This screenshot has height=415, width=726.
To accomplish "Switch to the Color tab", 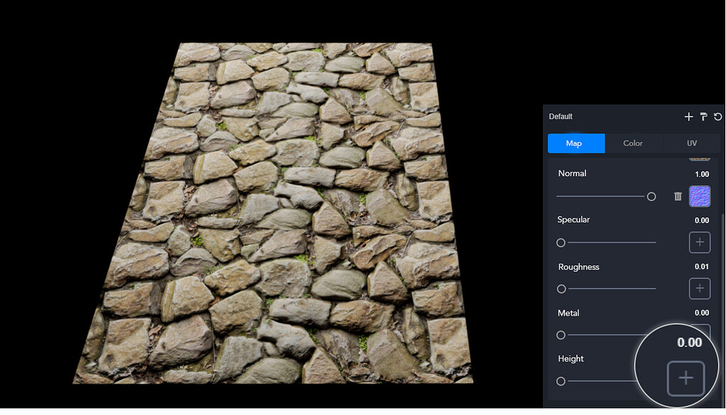I will pos(633,143).
